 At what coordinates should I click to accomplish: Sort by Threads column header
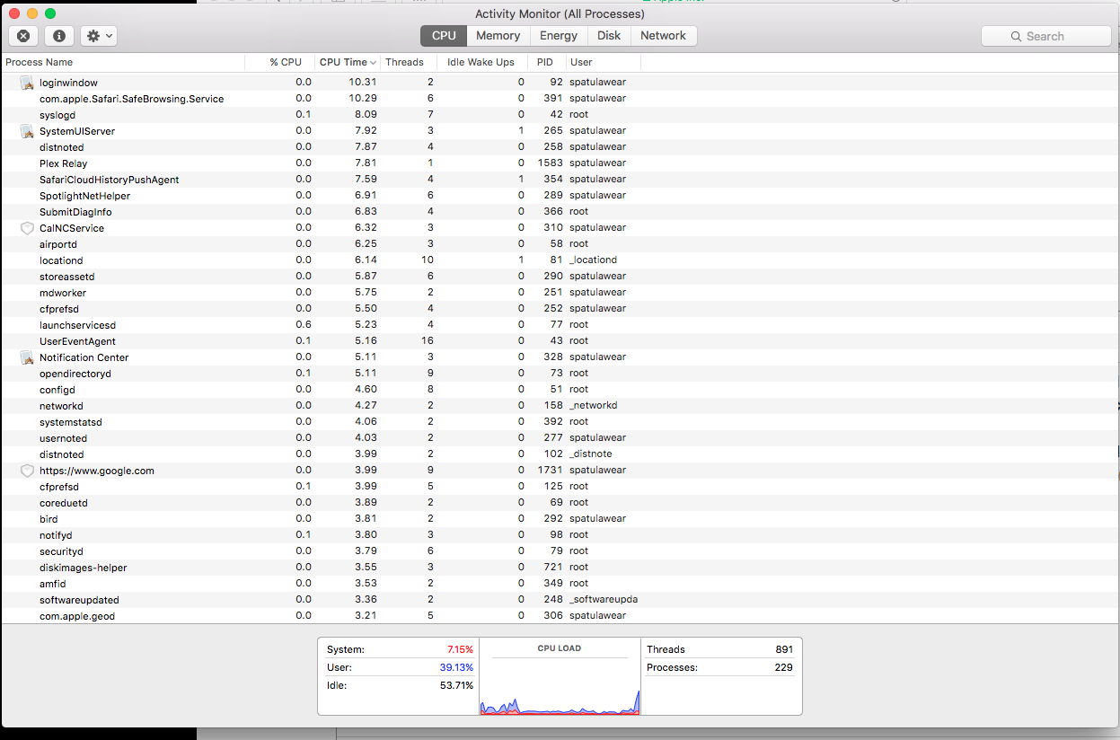[409, 62]
